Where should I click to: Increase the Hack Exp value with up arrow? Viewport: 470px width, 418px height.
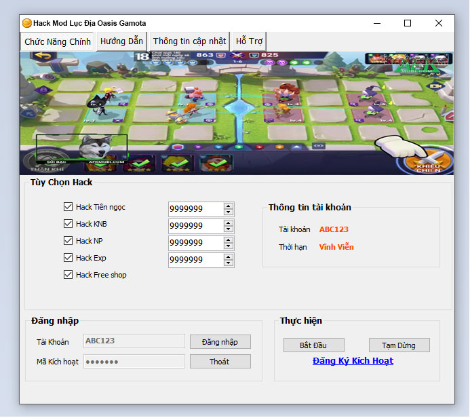point(229,257)
